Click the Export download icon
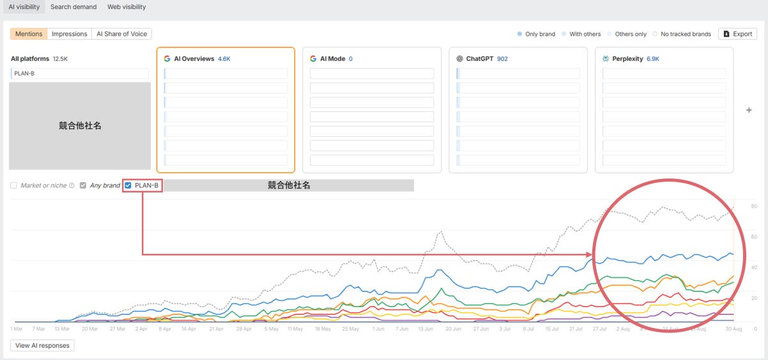The image size is (768, 360). (726, 34)
